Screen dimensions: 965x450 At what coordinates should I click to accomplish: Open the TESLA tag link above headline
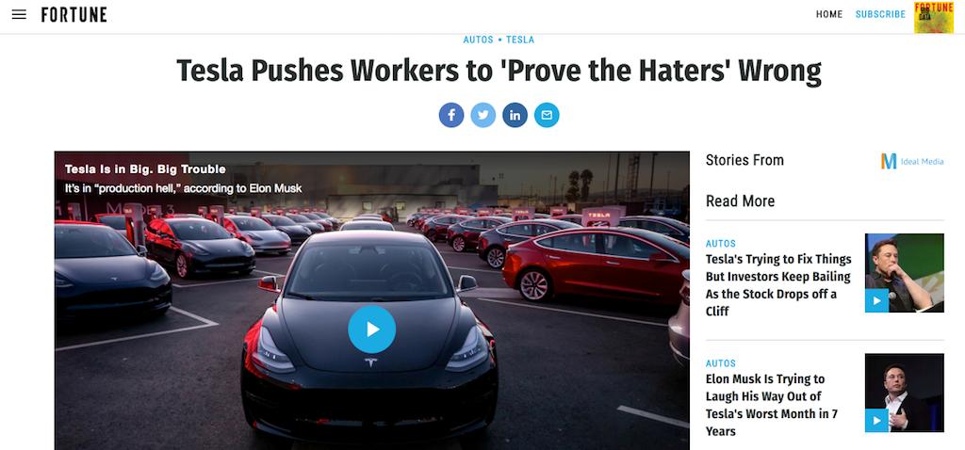[520, 40]
